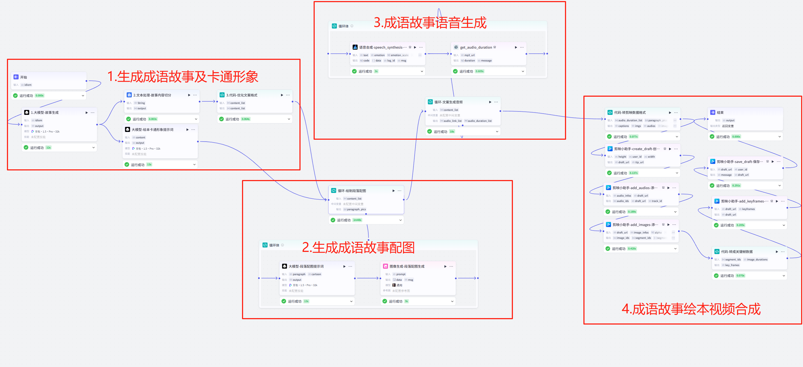This screenshot has width=803, height=367.
Task: Expand 大模型-绘本卡通形象提示词 run result
Action: (194, 165)
